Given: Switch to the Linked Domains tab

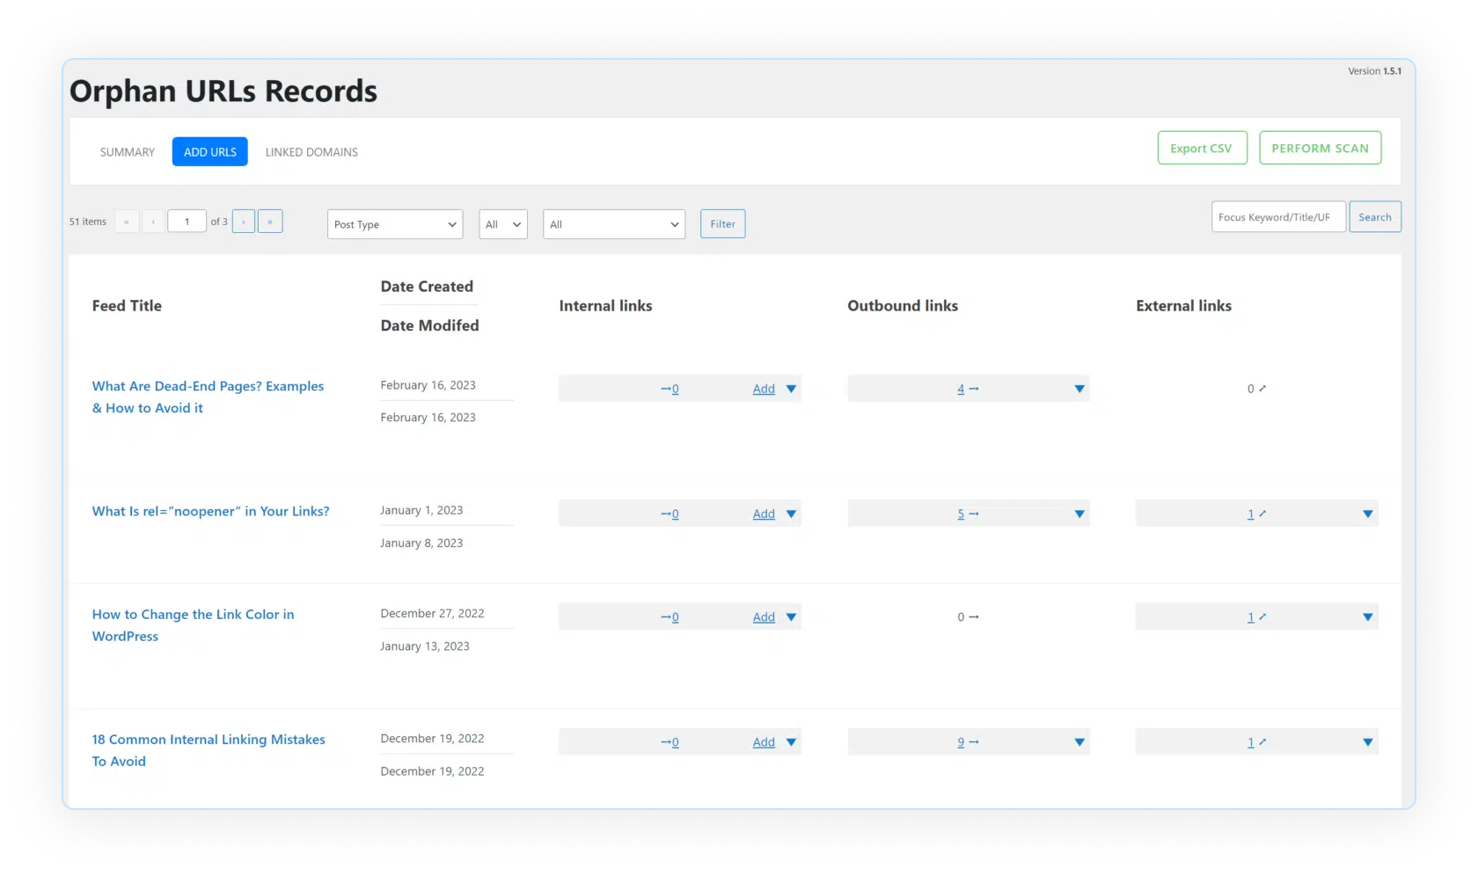Looking at the screenshot, I should 311,152.
